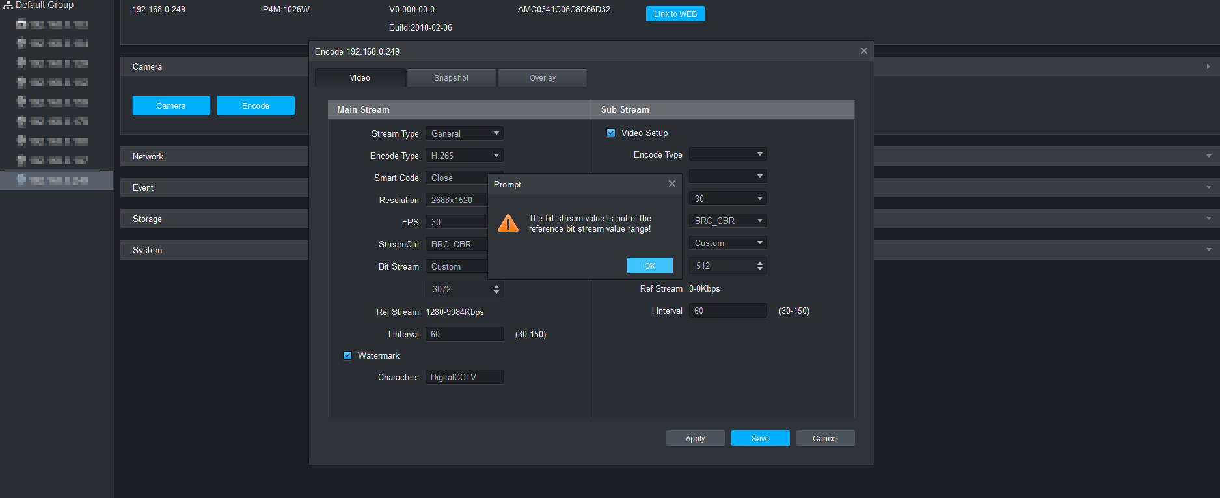Screen dimensions: 1220x498
Task: Click the Ref Stream 1280-9984Kbps value
Action: point(455,312)
